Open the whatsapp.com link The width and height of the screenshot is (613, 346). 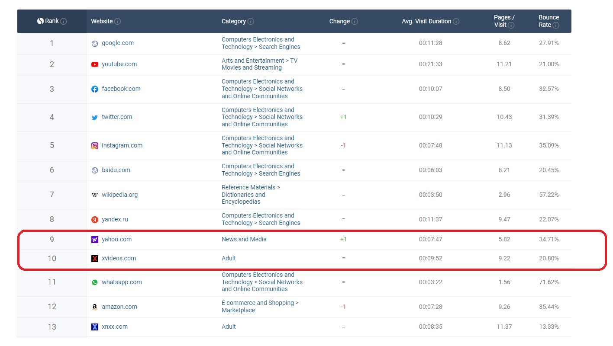(122, 282)
